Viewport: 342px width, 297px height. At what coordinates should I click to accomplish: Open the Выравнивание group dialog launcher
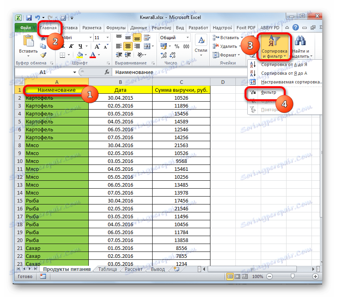pos(153,63)
